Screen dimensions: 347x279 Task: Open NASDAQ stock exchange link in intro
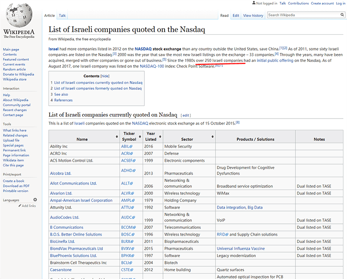pyautogui.click(x=158, y=49)
